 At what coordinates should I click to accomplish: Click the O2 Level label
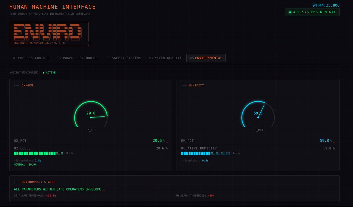point(22,148)
